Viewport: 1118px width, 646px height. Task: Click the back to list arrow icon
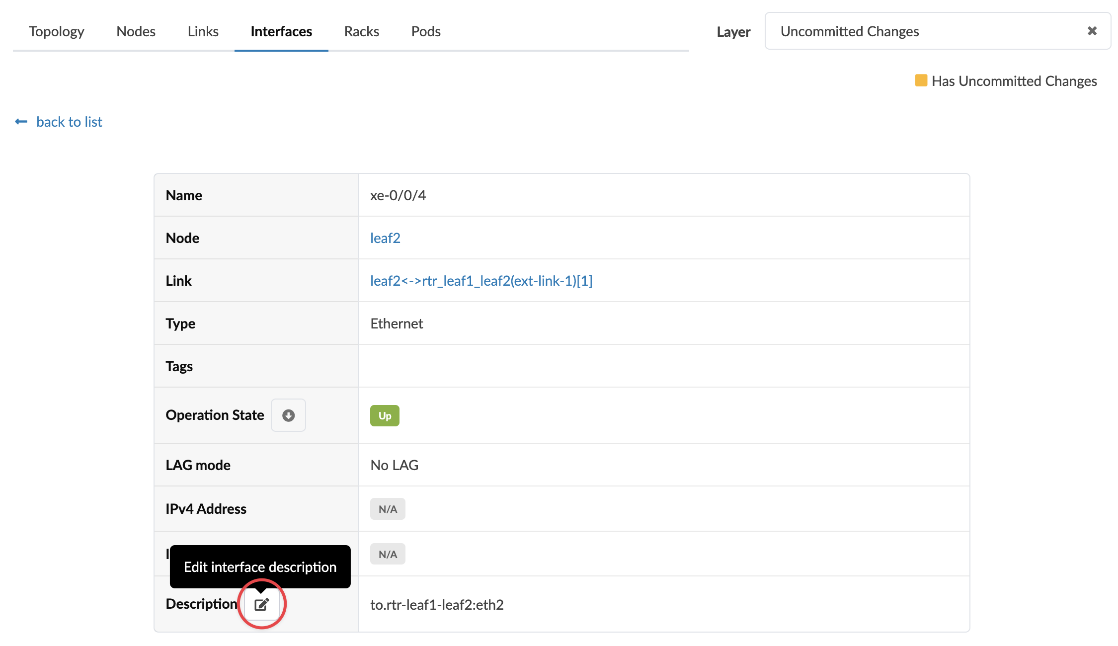coord(21,122)
